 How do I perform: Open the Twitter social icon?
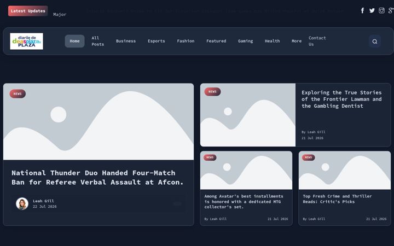(x=372, y=10)
